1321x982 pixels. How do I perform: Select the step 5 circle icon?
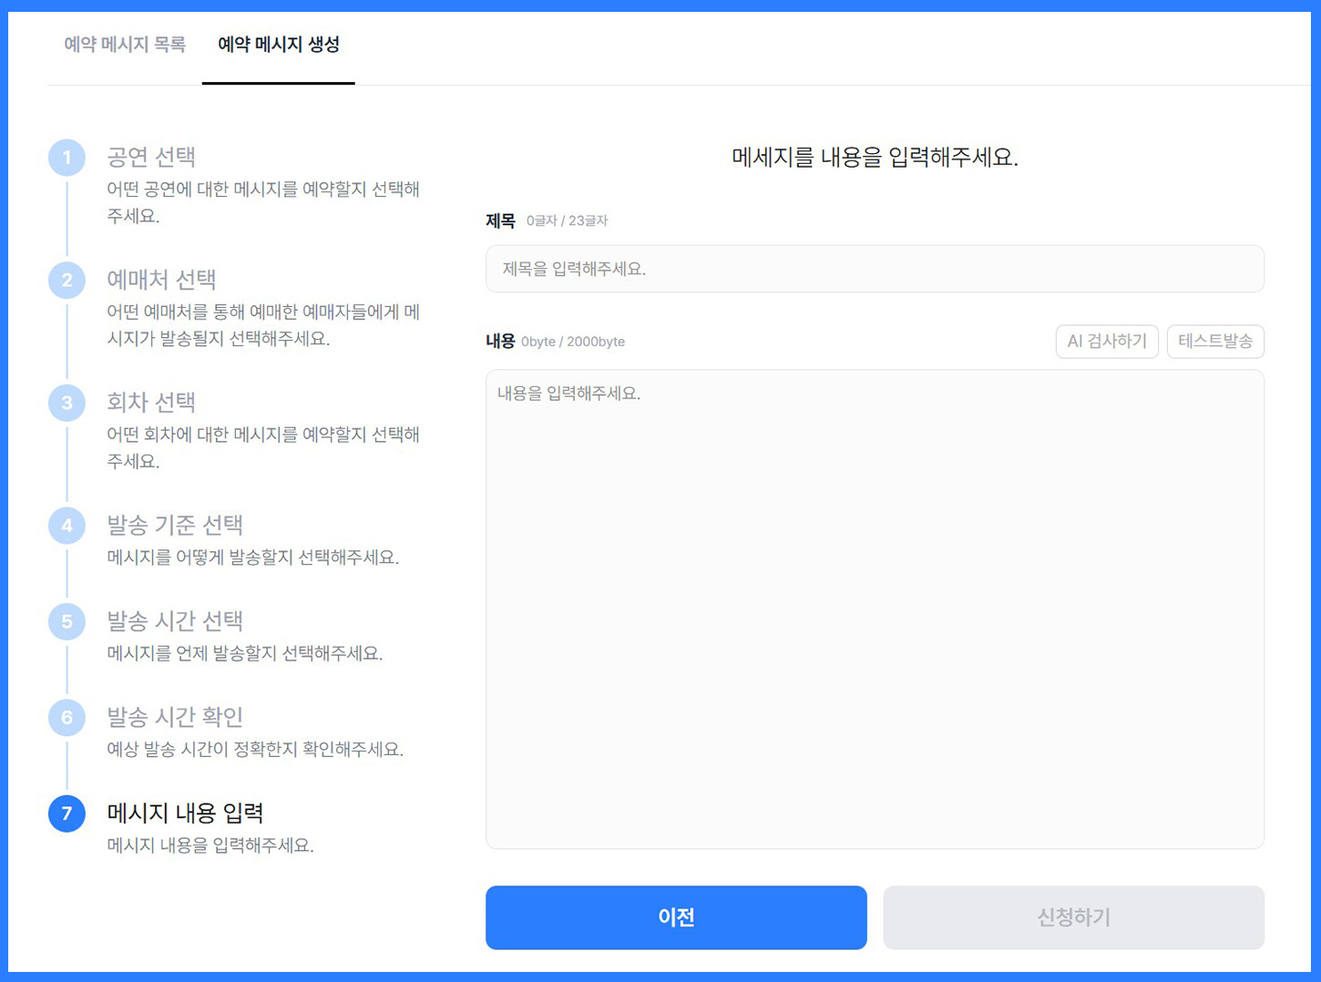tap(67, 621)
